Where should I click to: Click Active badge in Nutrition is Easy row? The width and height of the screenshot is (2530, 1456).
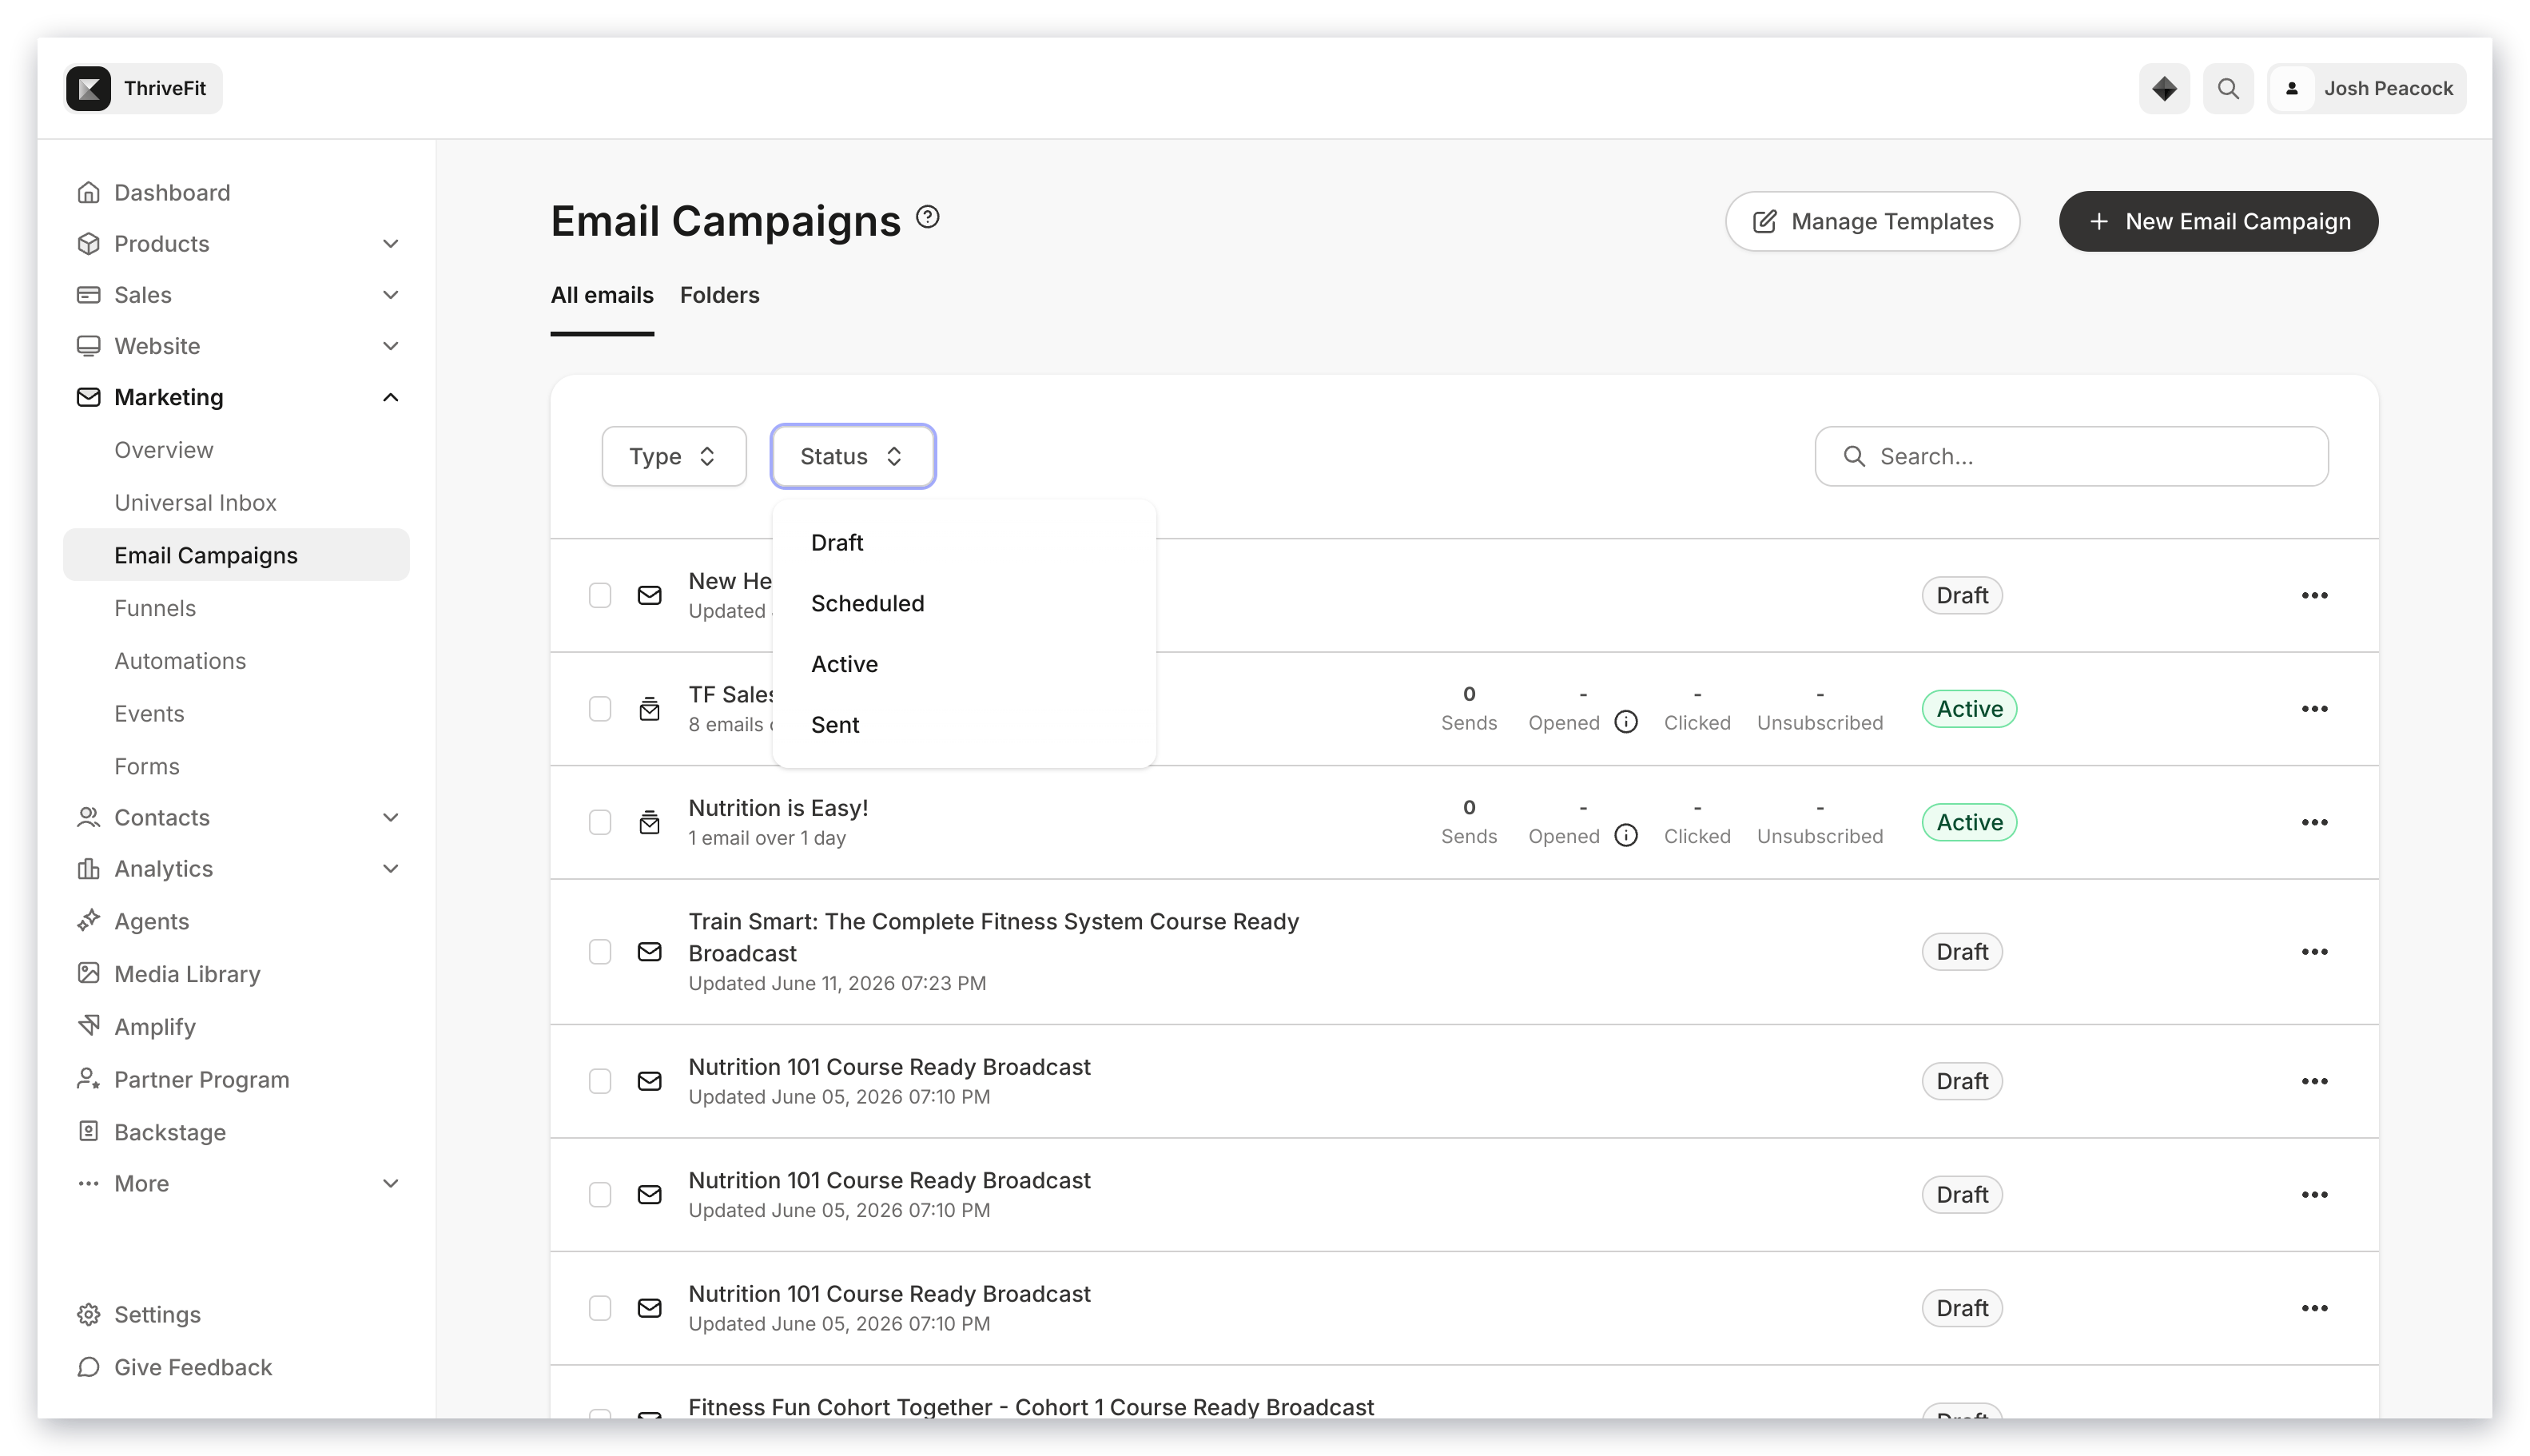pyautogui.click(x=1969, y=823)
